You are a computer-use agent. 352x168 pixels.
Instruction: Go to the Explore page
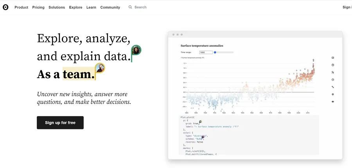coord(75,7)
